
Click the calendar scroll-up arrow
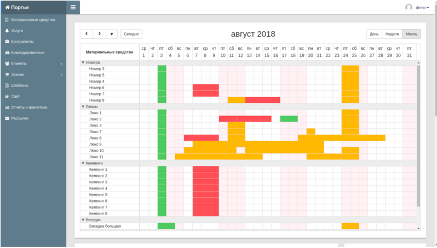[x=418, y=63]
